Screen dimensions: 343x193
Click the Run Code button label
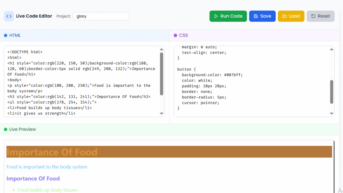(231, 16)
